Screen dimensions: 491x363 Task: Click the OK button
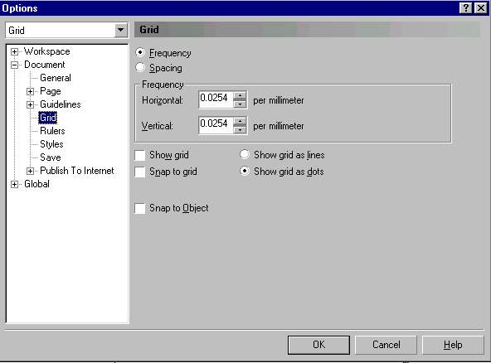point(318,345)
